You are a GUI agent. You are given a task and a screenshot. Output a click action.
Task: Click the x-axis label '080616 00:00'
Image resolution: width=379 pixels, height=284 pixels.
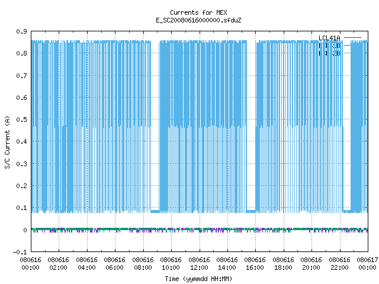tap(30, 264)
